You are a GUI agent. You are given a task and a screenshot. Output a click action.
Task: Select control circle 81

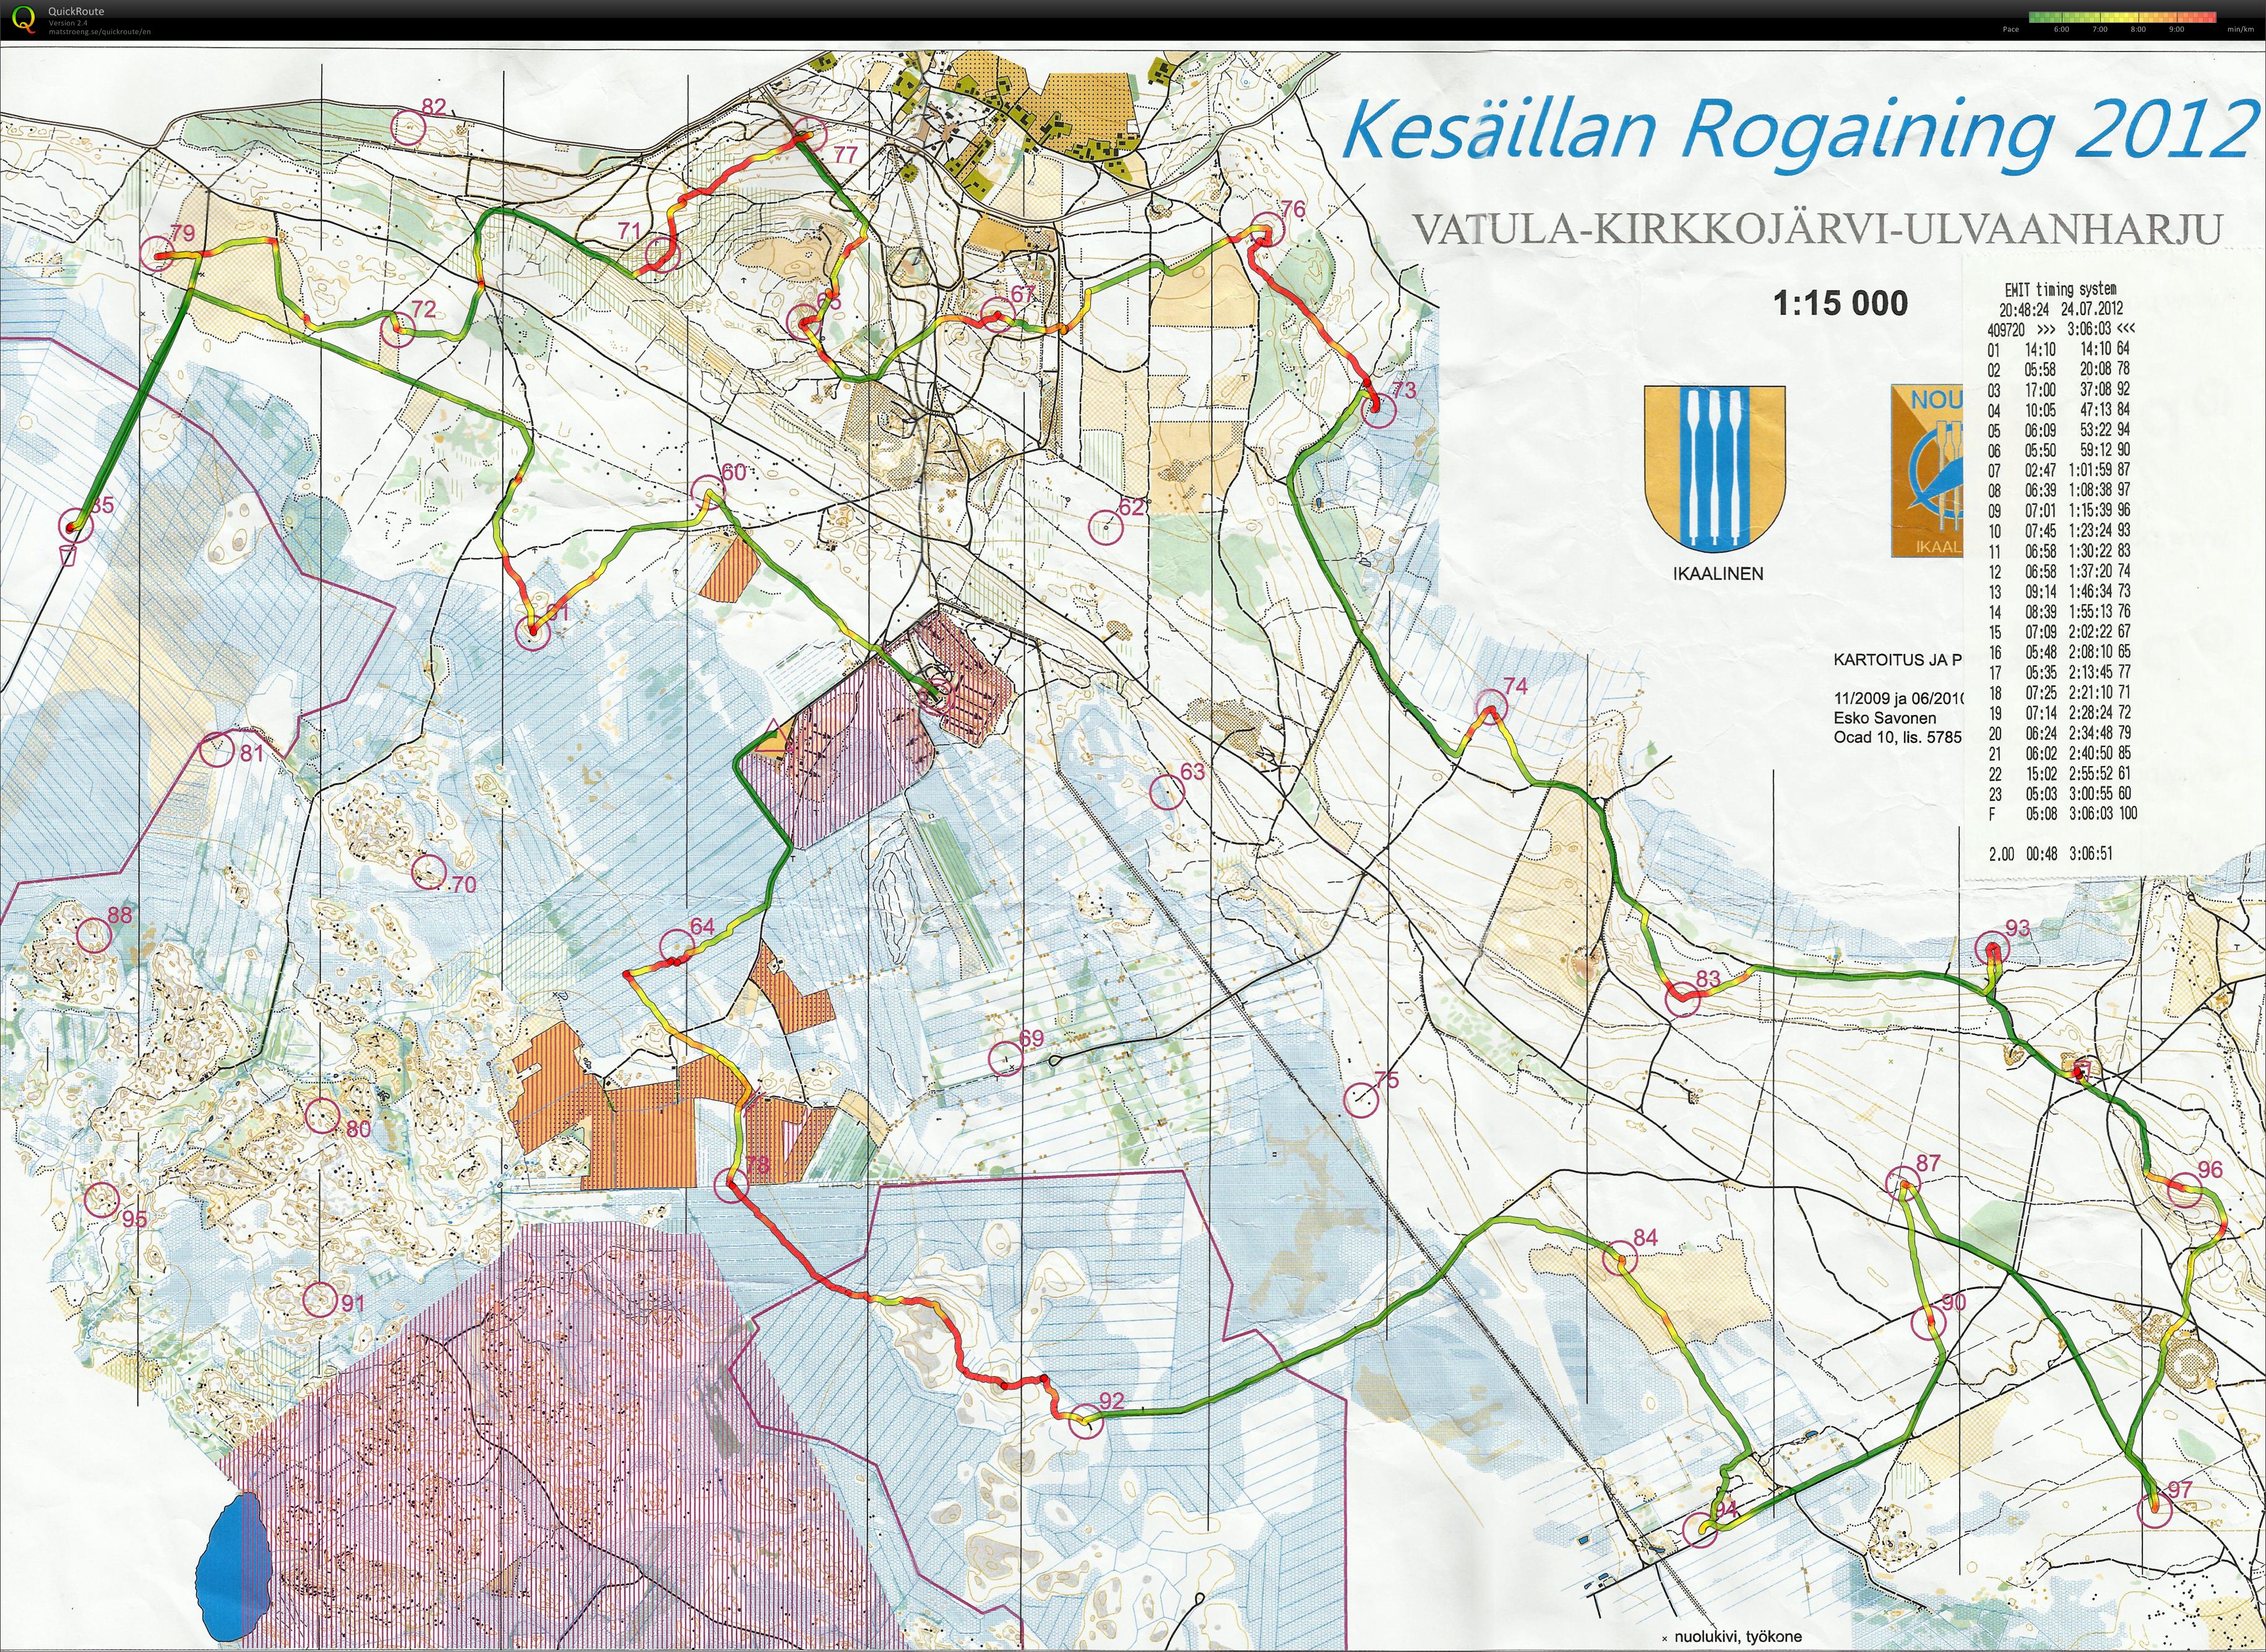[x=218, y=749]
